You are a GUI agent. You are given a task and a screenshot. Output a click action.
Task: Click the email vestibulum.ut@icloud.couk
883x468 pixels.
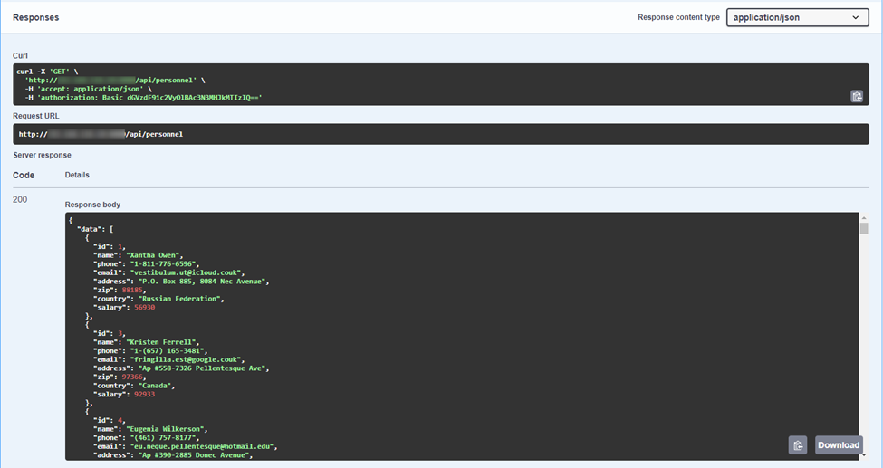click(x=186, y=272)
